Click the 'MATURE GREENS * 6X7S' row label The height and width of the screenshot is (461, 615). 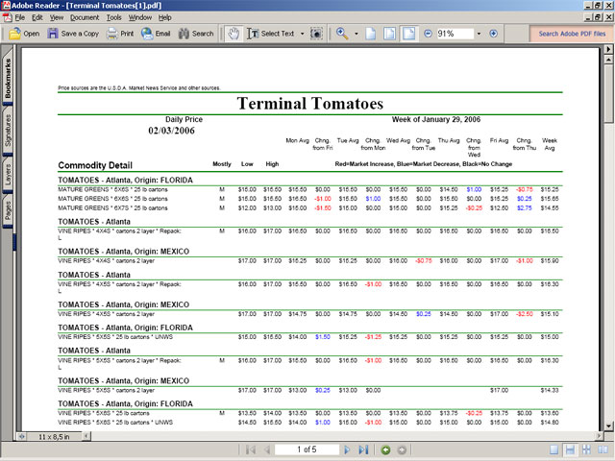coord(112,208)
